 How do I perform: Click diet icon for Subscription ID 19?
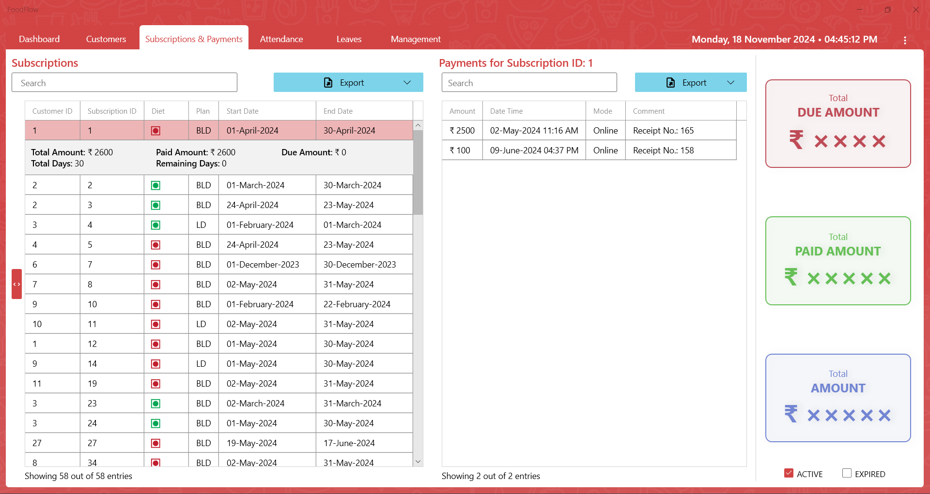tap(155, 384)
